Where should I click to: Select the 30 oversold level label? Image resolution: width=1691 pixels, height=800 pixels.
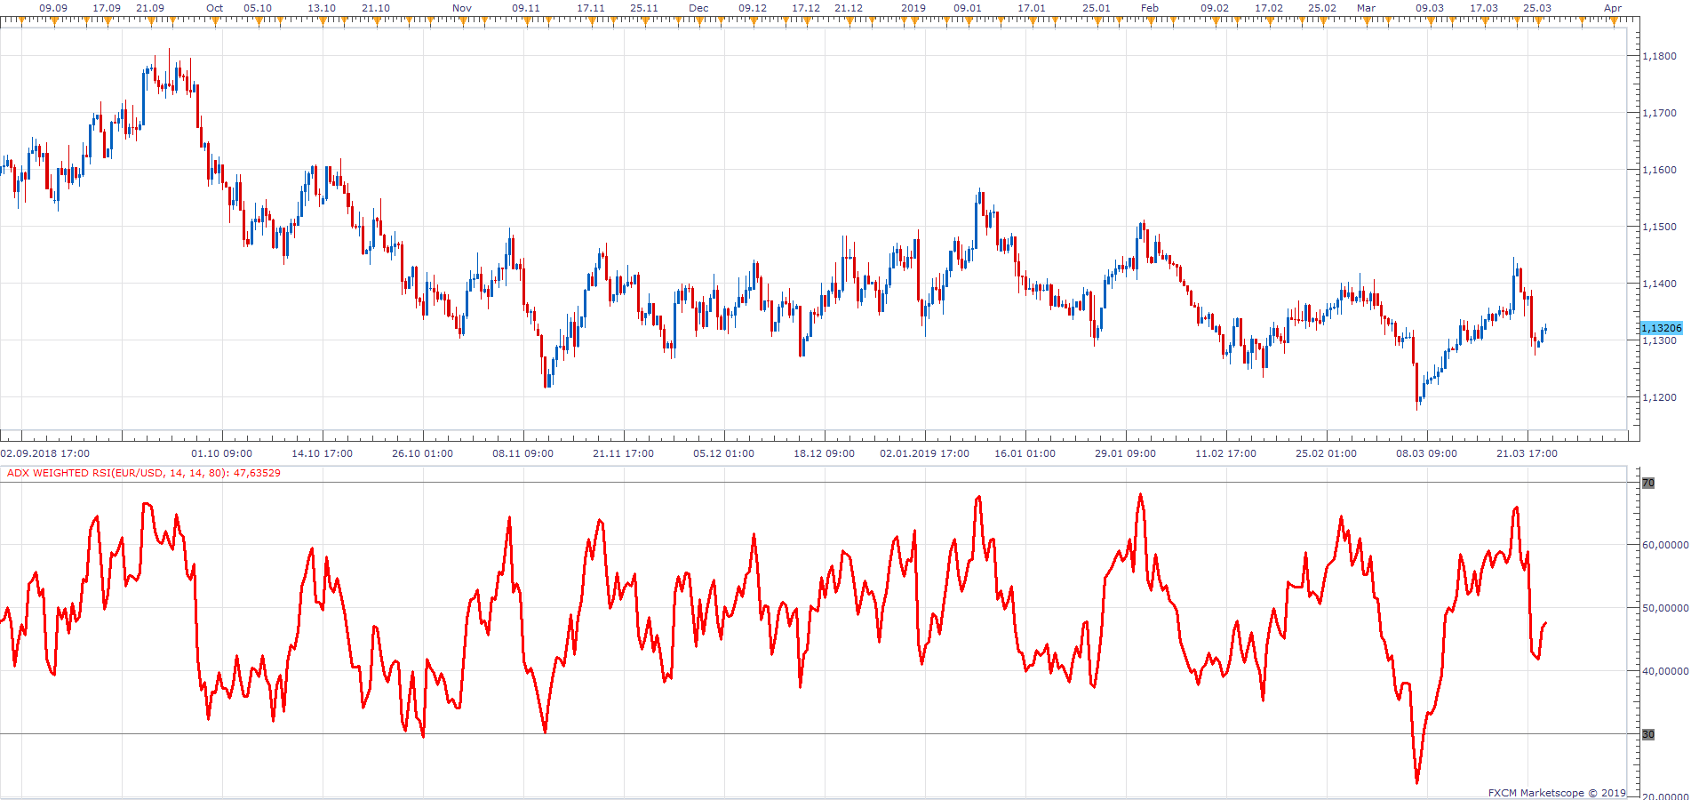pyautogui.click(x=1648, y=734)
